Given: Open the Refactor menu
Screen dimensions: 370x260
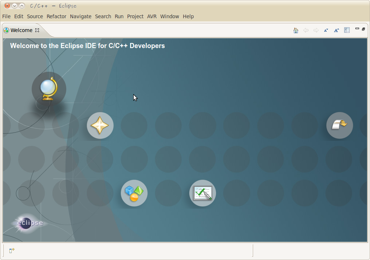Looking at the screenshot, I should coord(56,16).
